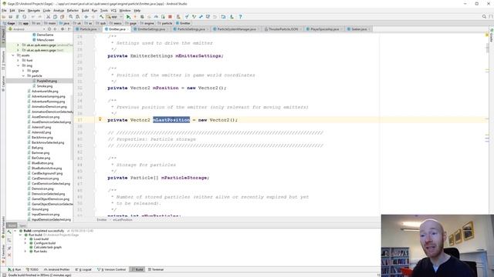Open the app run configuration dropdown
494x277 pixels.
[x=115, y=17]
